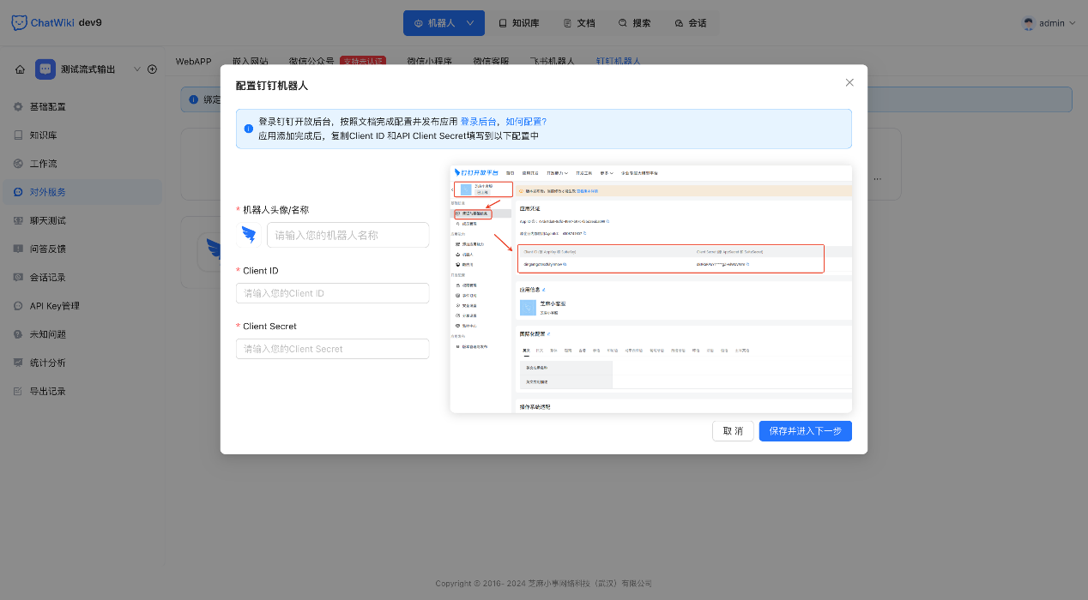Click the robot icon in 机器人 button
This screenshot has width=1088, height=600.
pos(419,23)
